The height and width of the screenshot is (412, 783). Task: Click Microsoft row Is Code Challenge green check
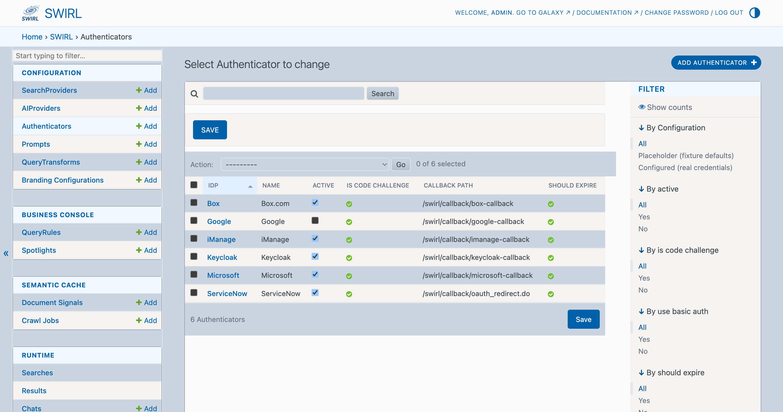[349, 276]
